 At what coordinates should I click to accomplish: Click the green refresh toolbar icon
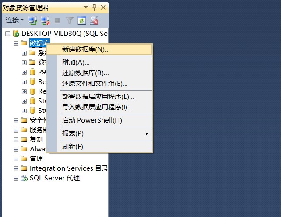tap(82, 21)
